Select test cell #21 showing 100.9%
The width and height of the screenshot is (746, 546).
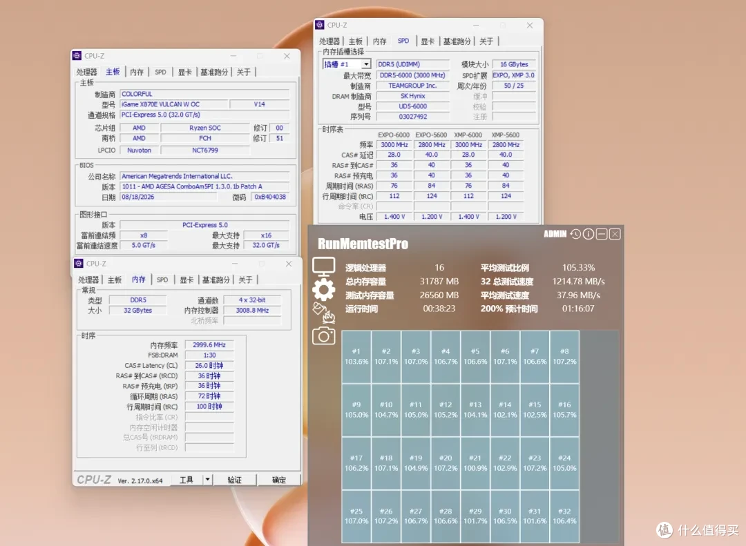coord(475,463)
